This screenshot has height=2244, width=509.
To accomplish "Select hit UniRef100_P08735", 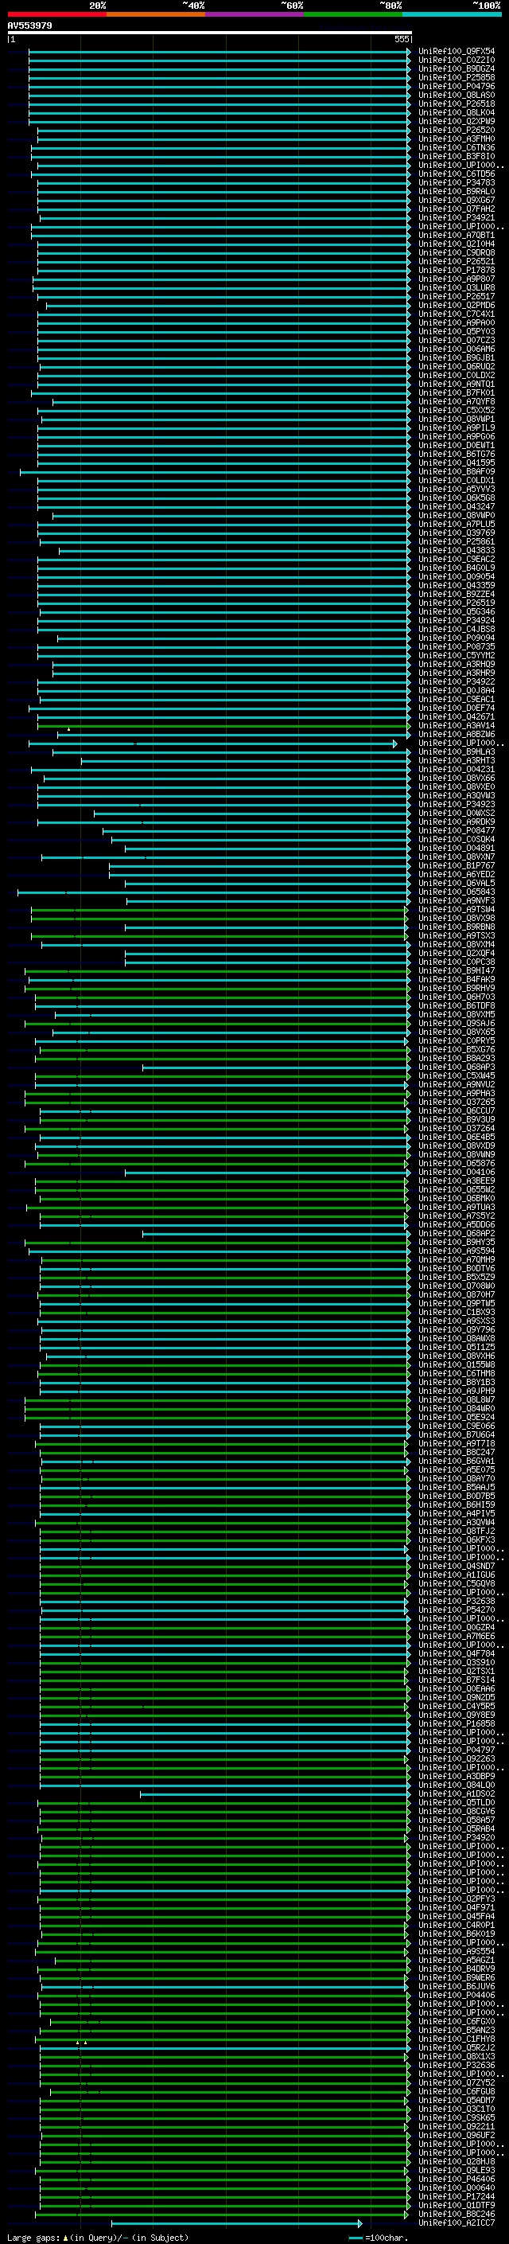I will 457,646.
